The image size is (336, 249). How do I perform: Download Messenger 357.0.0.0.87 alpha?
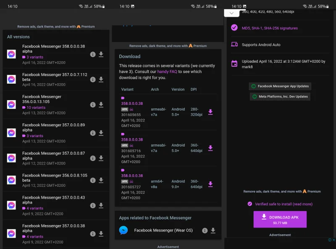click(101, 158)
